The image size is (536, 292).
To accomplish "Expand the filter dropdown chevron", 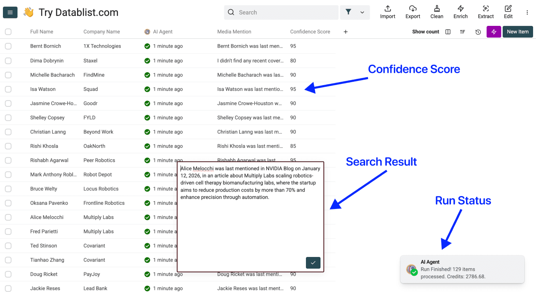I will [362, 12].
